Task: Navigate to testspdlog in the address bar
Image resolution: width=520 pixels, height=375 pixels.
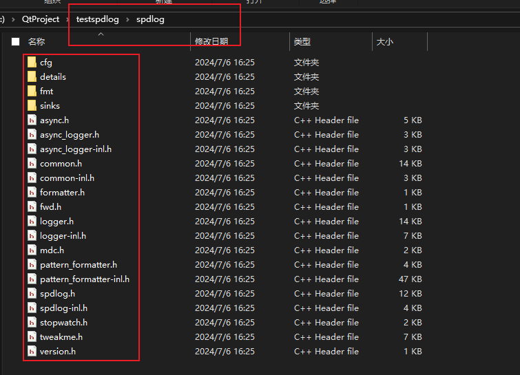Action: [98, 19]
